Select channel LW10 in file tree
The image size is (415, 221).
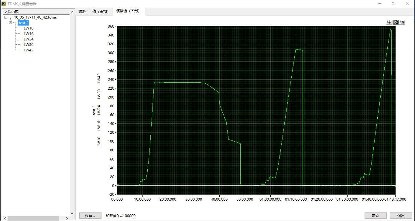29,28
